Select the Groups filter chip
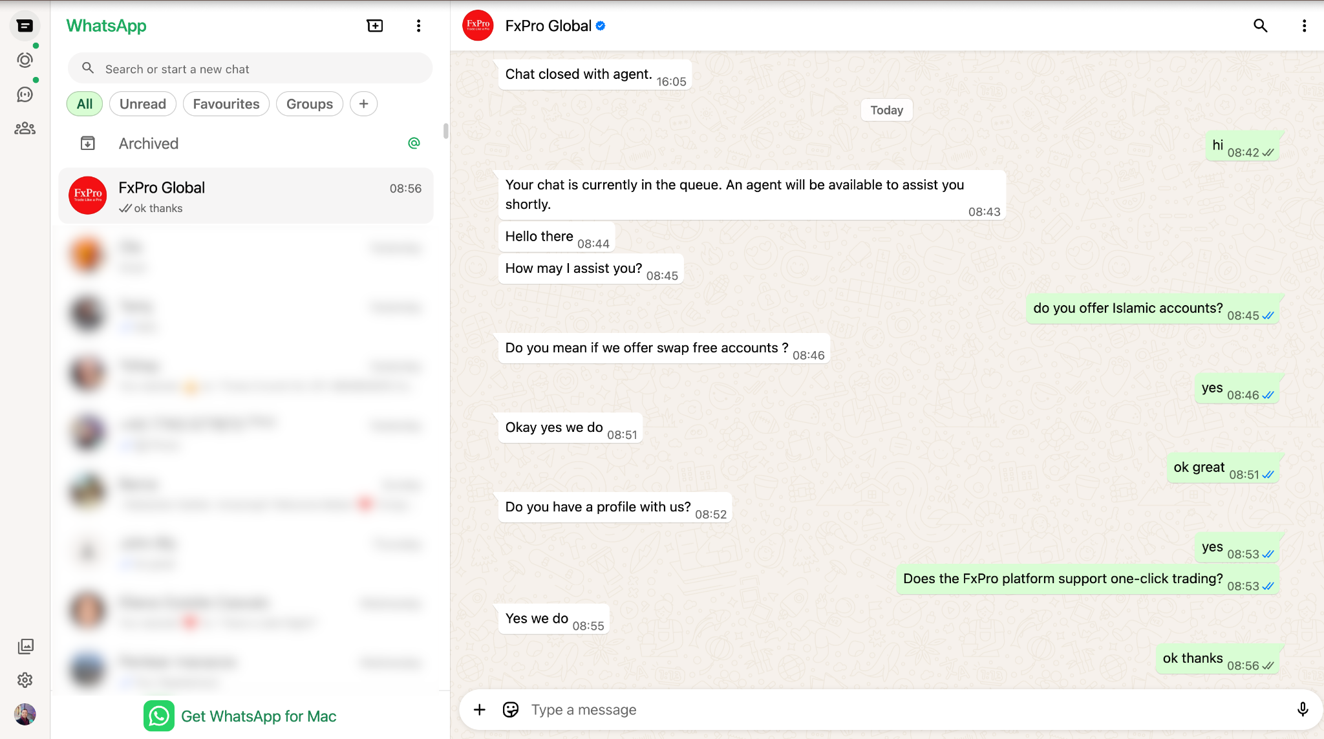Viewport: 1324px width, 739px height. [310, 104]
